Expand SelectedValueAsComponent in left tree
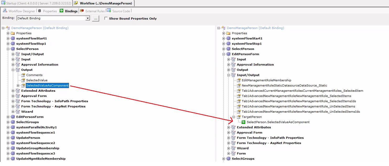 point(18,85)
